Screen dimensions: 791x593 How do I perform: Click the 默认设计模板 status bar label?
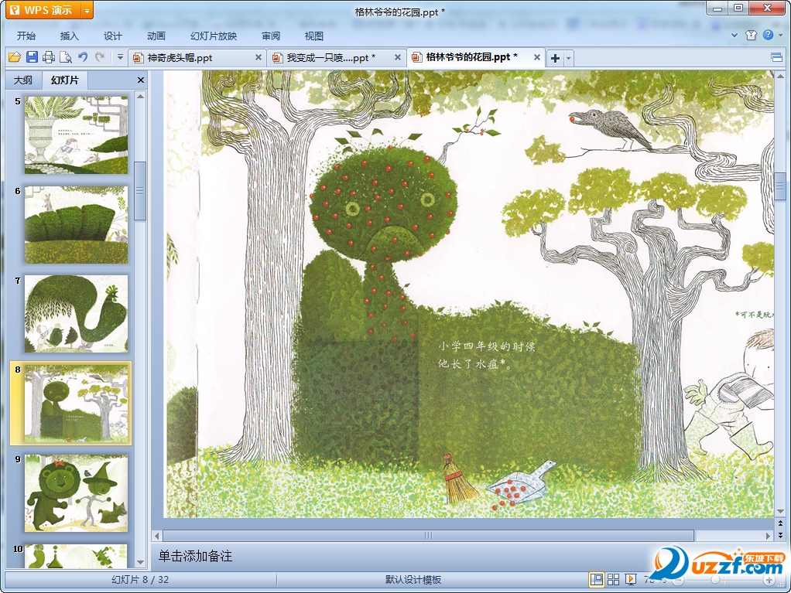pos(413,579)
